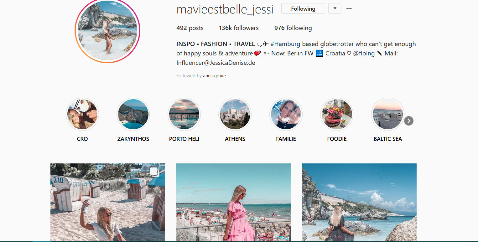Open the ann.sxphiie follower profile

click(x=214, y=76)
